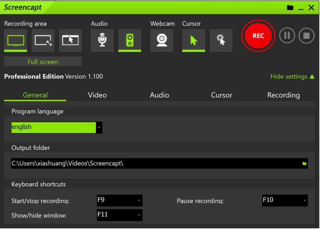Screen dimensions: 320x229
Task: Click the stop recording button
Action: click(x=306, y=36)
